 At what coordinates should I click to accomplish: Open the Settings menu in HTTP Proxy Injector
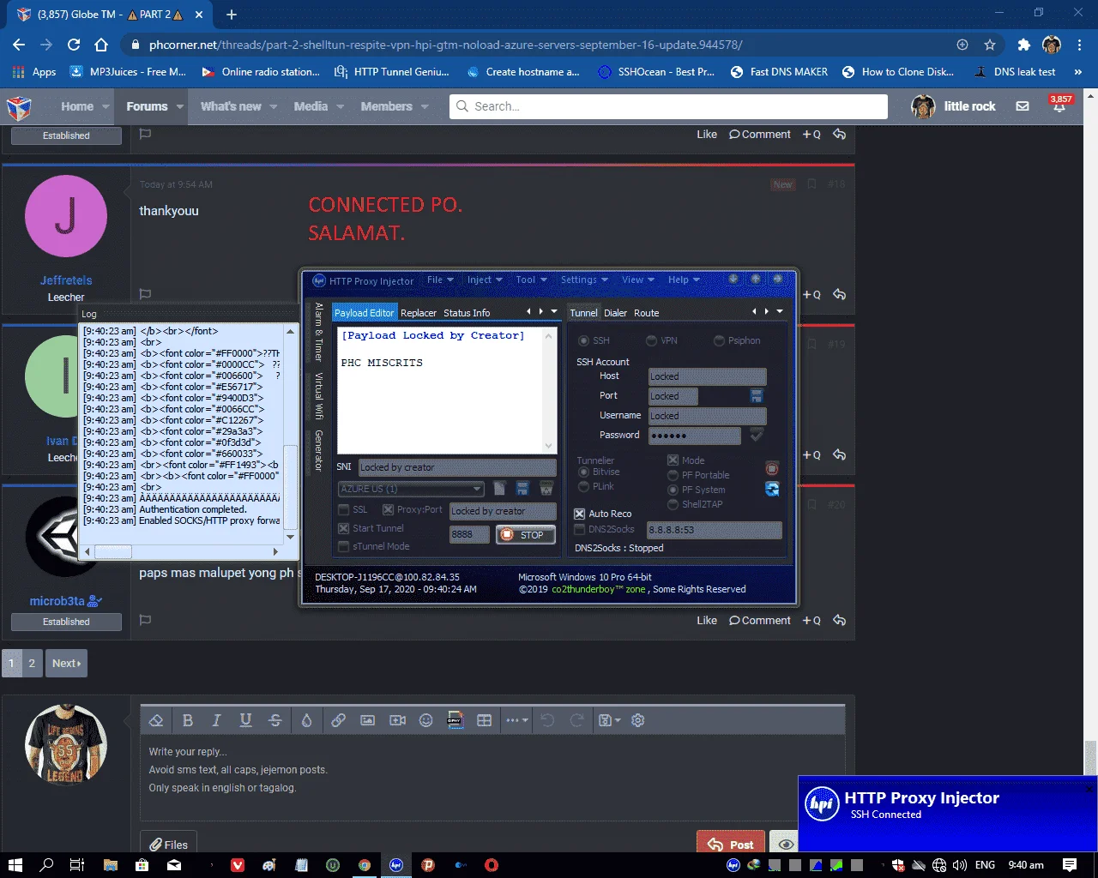584,280
